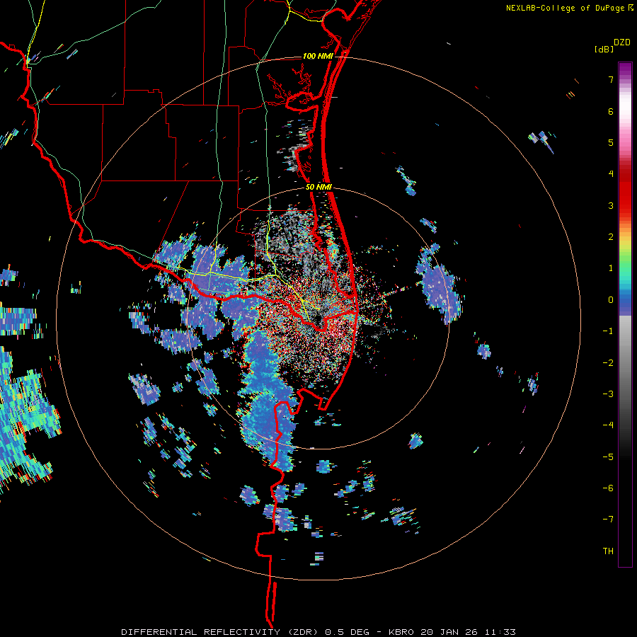Viewport: 637px width, 637px height.
Task: Click the 4 value on the color scale
Action: [x=611, y=174]
